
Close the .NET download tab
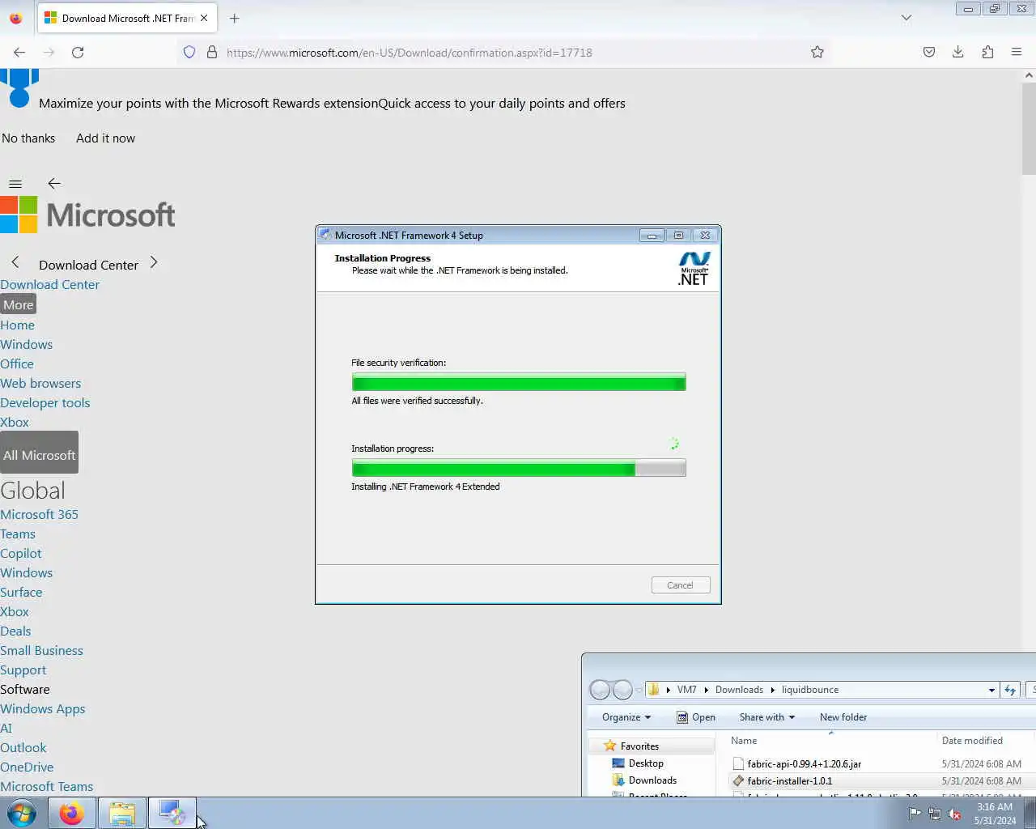[204, 18]
